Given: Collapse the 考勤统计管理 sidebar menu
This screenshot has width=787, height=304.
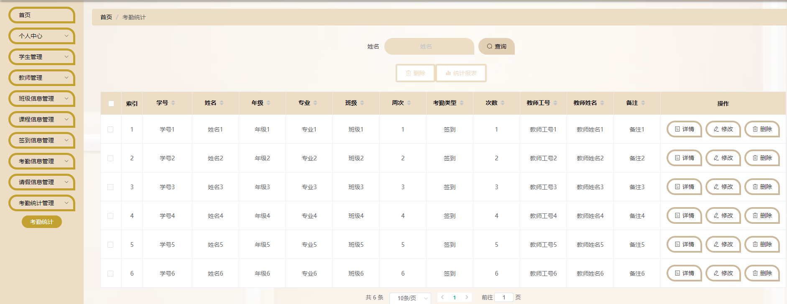Looking at the screenshot, I should (x=42, y=203).
